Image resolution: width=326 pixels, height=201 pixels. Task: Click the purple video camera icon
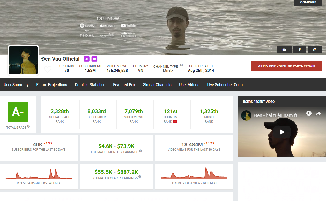click(94, 59)
